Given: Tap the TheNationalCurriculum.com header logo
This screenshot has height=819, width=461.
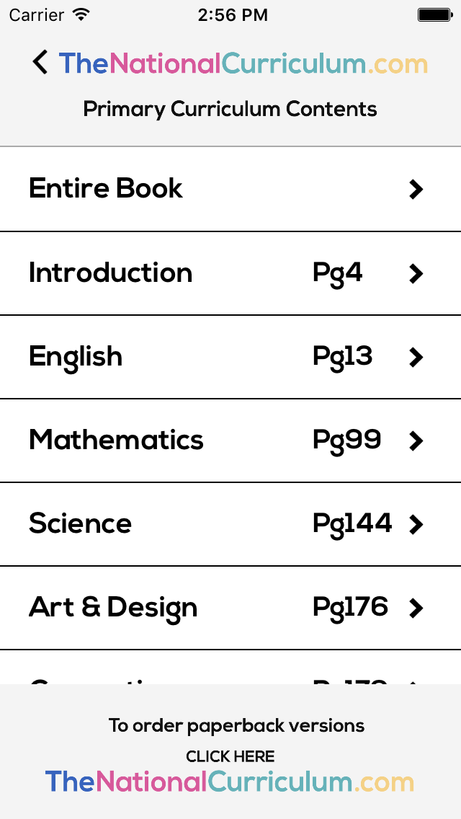Looking at the screenshot, I should 243,63.
